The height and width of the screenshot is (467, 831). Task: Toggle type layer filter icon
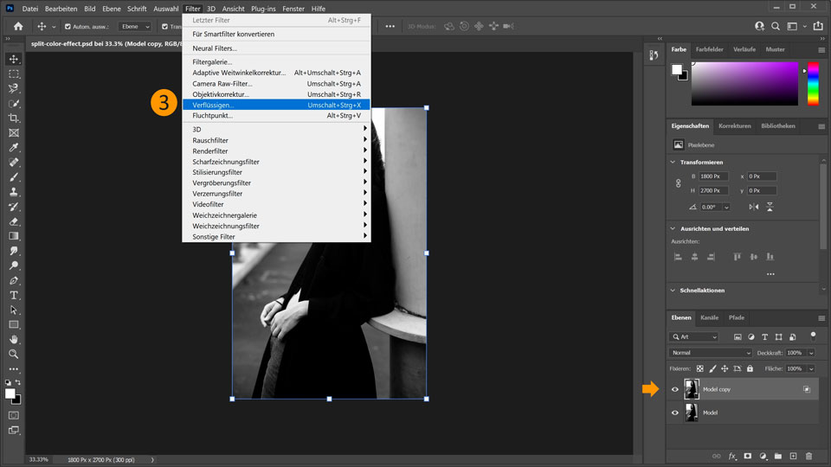(x=764, y=336)
